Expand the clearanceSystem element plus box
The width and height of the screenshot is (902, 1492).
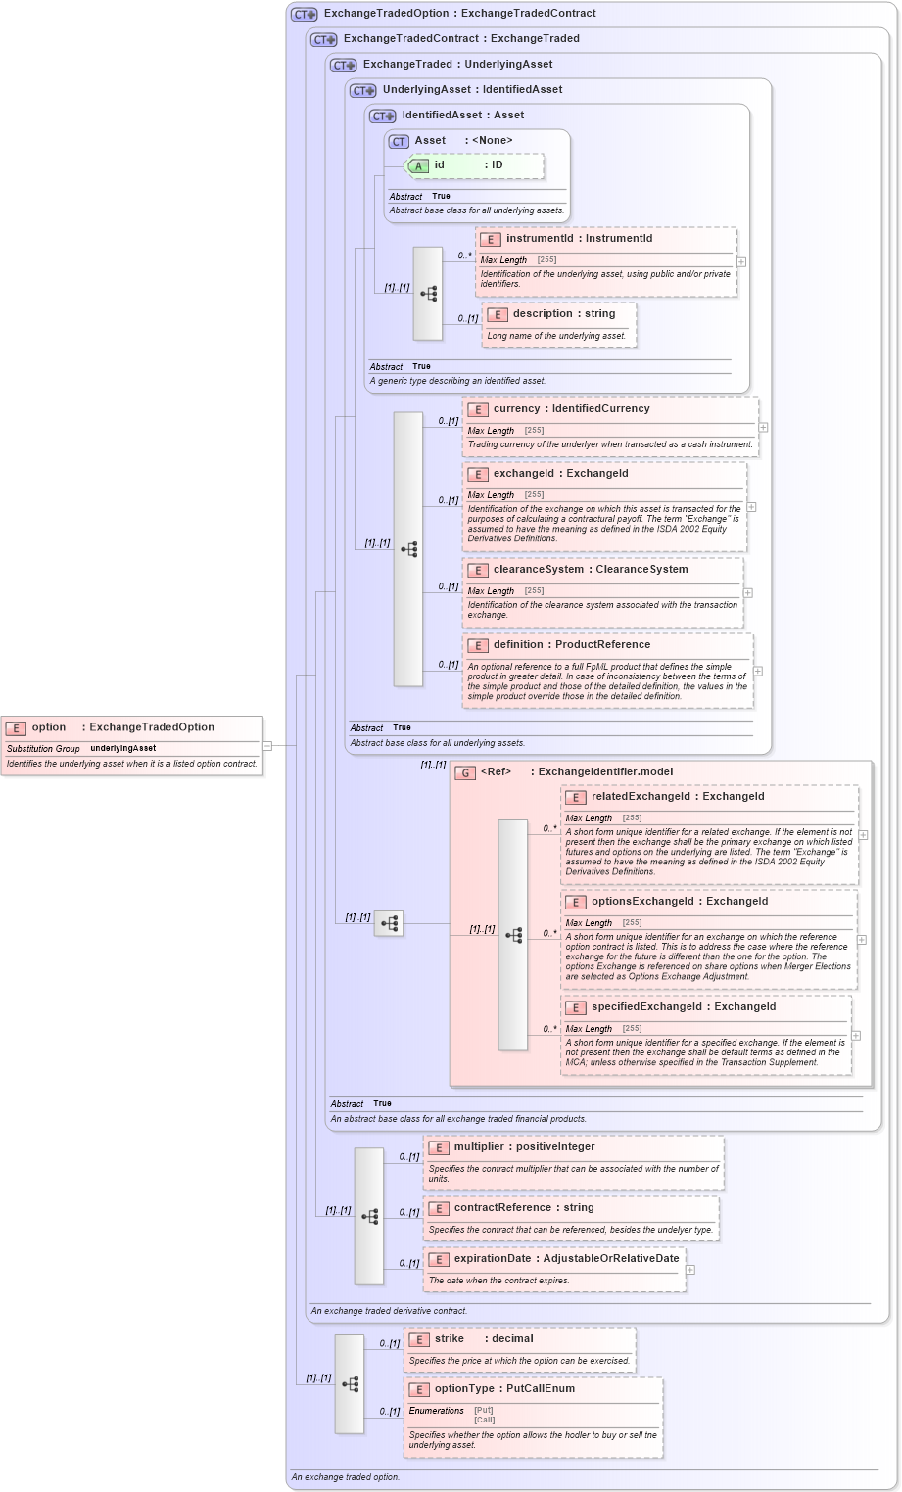coord(747,592)
